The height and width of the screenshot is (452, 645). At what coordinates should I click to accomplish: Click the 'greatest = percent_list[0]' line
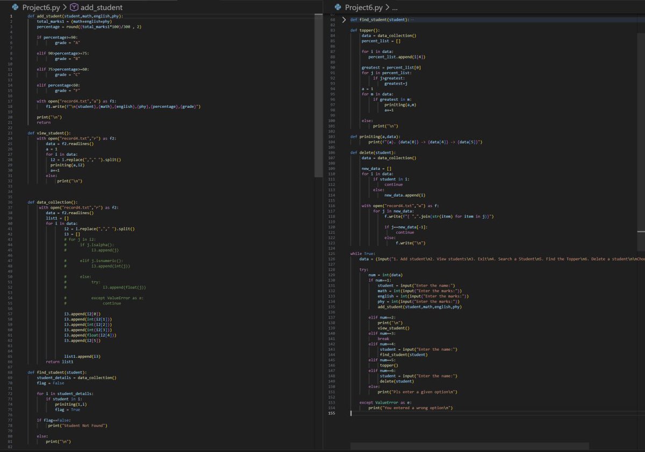point(391,67)
